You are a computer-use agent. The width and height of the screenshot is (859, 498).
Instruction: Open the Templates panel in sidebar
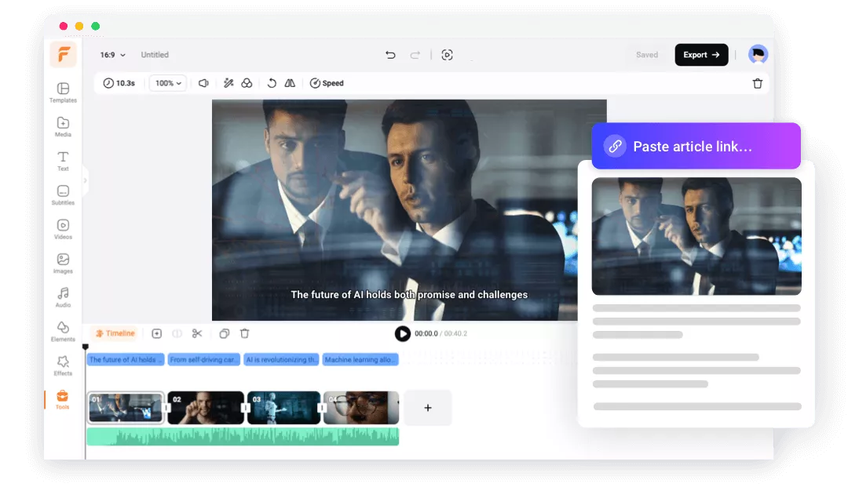[x=63, y=93]
